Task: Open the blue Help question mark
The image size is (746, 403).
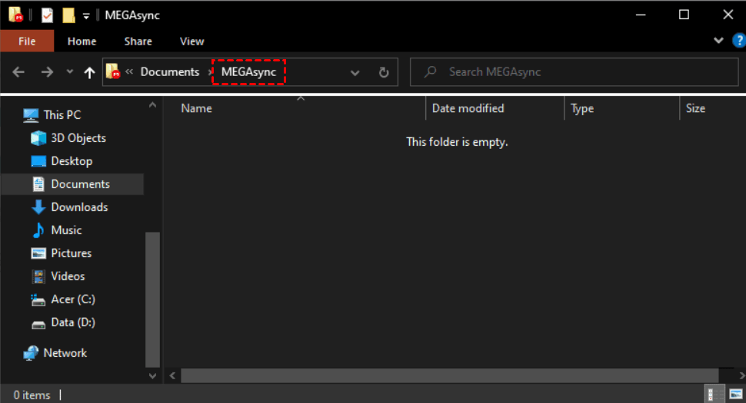Action: pyautogui.click(x=739, y=41)
